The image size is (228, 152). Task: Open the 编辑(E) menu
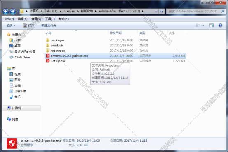tap(22, 19)
